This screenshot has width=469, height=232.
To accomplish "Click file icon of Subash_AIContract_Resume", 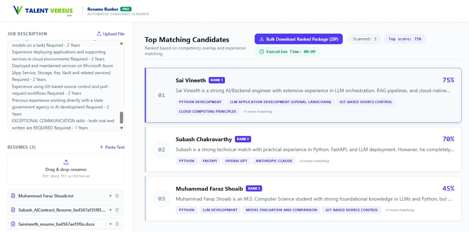I will [x=13, y=210].
